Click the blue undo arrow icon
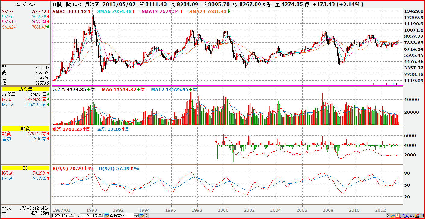 412,216
